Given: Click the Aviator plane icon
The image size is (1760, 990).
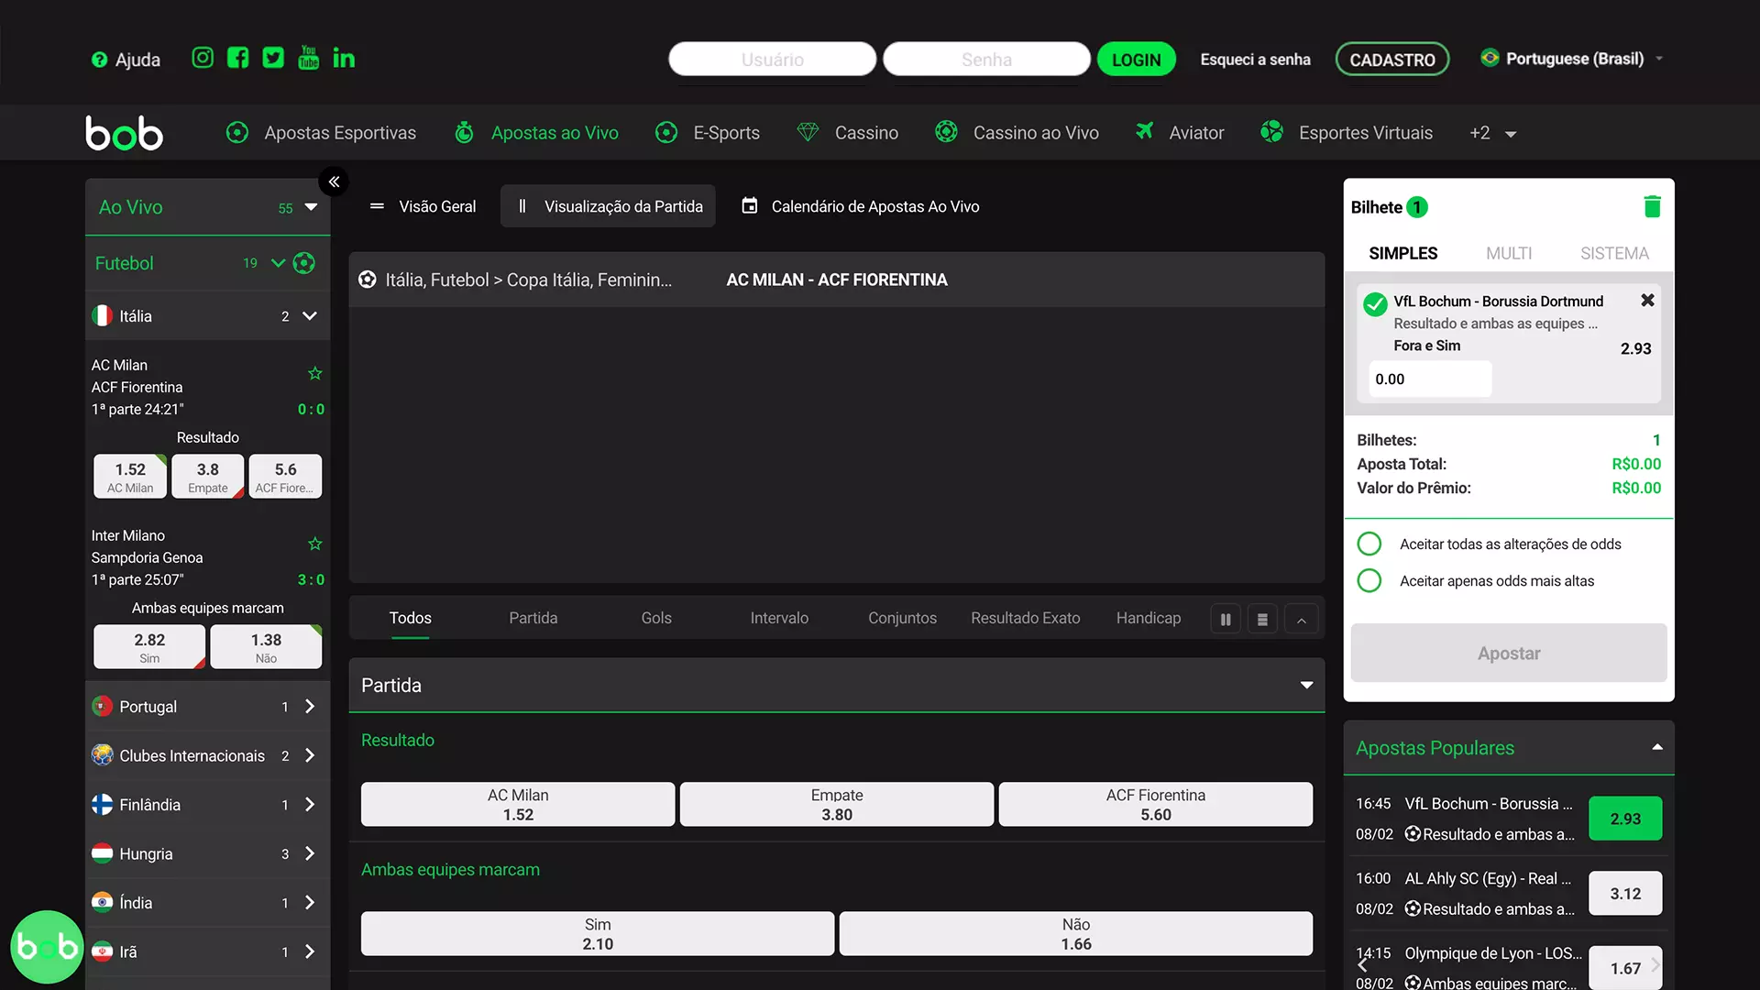Looking at the screenshot, I should click(1144, 131).
